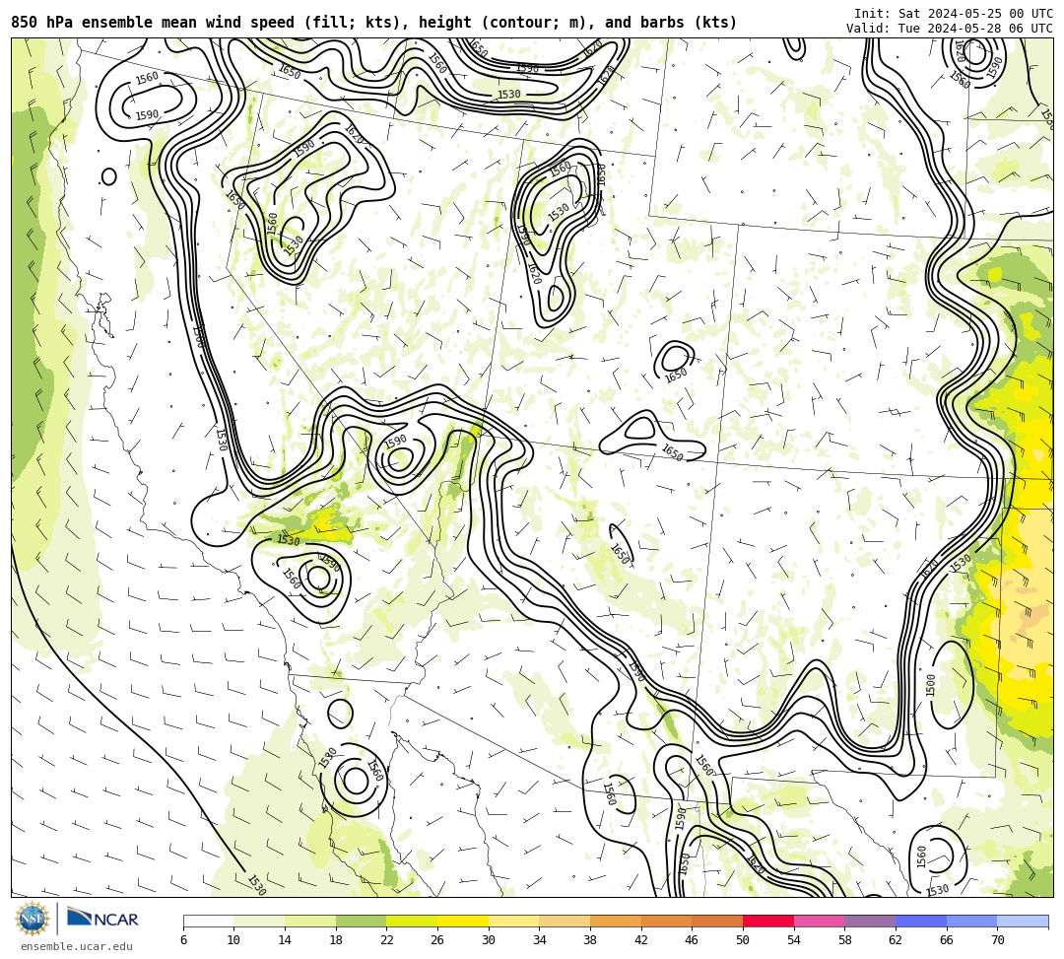Open the ensemble.ucar.edu link text

point(76,946)
